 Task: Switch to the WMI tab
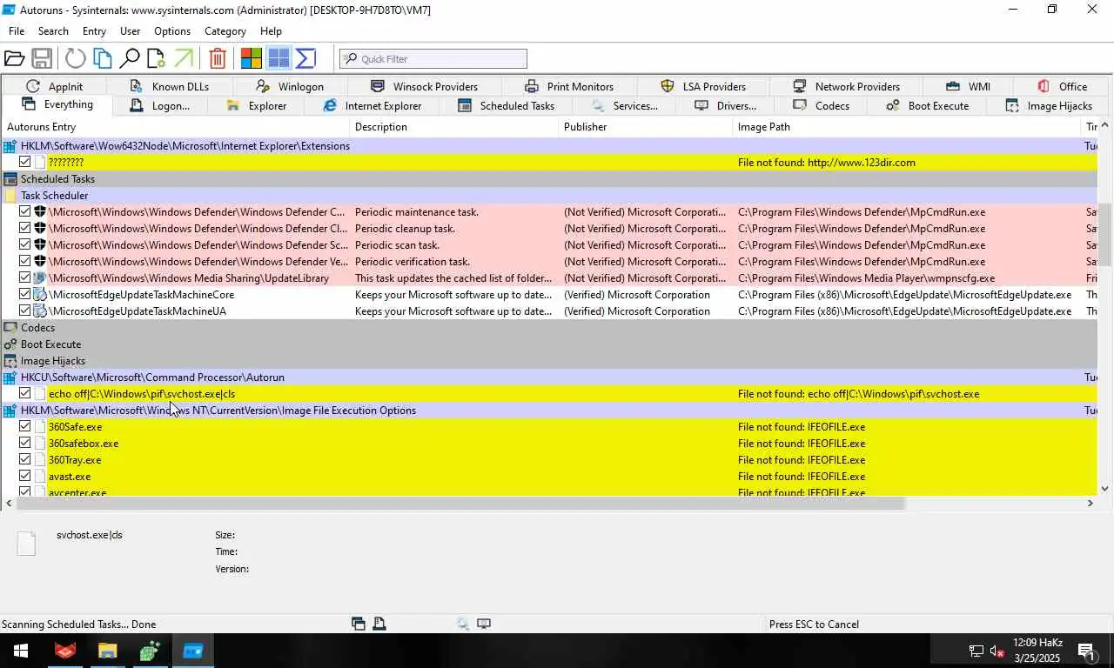968,86
